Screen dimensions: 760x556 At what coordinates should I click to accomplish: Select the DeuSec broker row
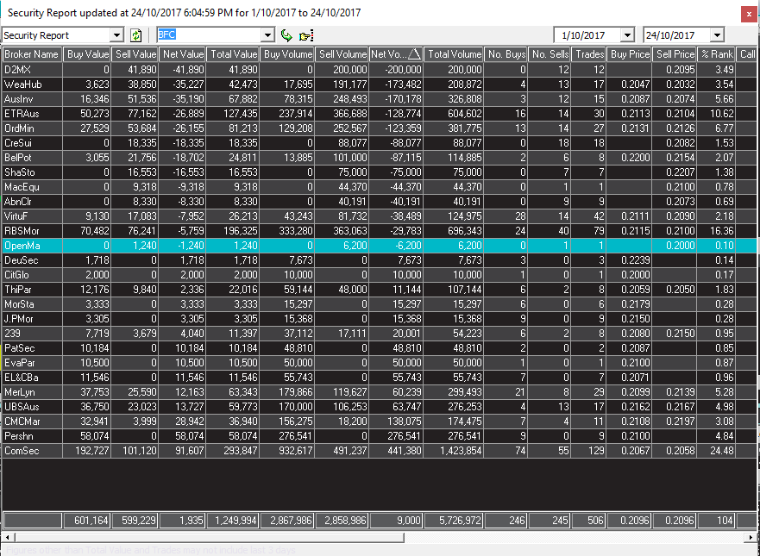379,260
